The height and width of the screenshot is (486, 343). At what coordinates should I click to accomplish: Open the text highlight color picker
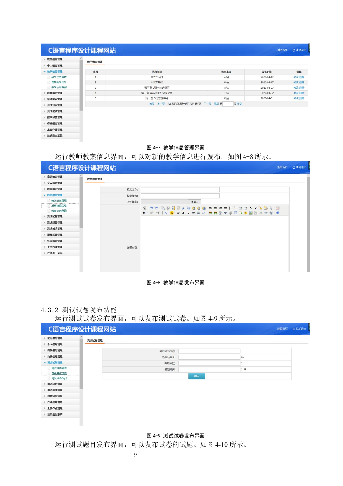(x=172, y=213)
